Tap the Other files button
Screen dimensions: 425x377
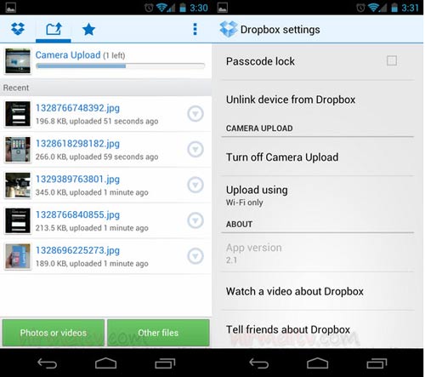click(158, 333)
